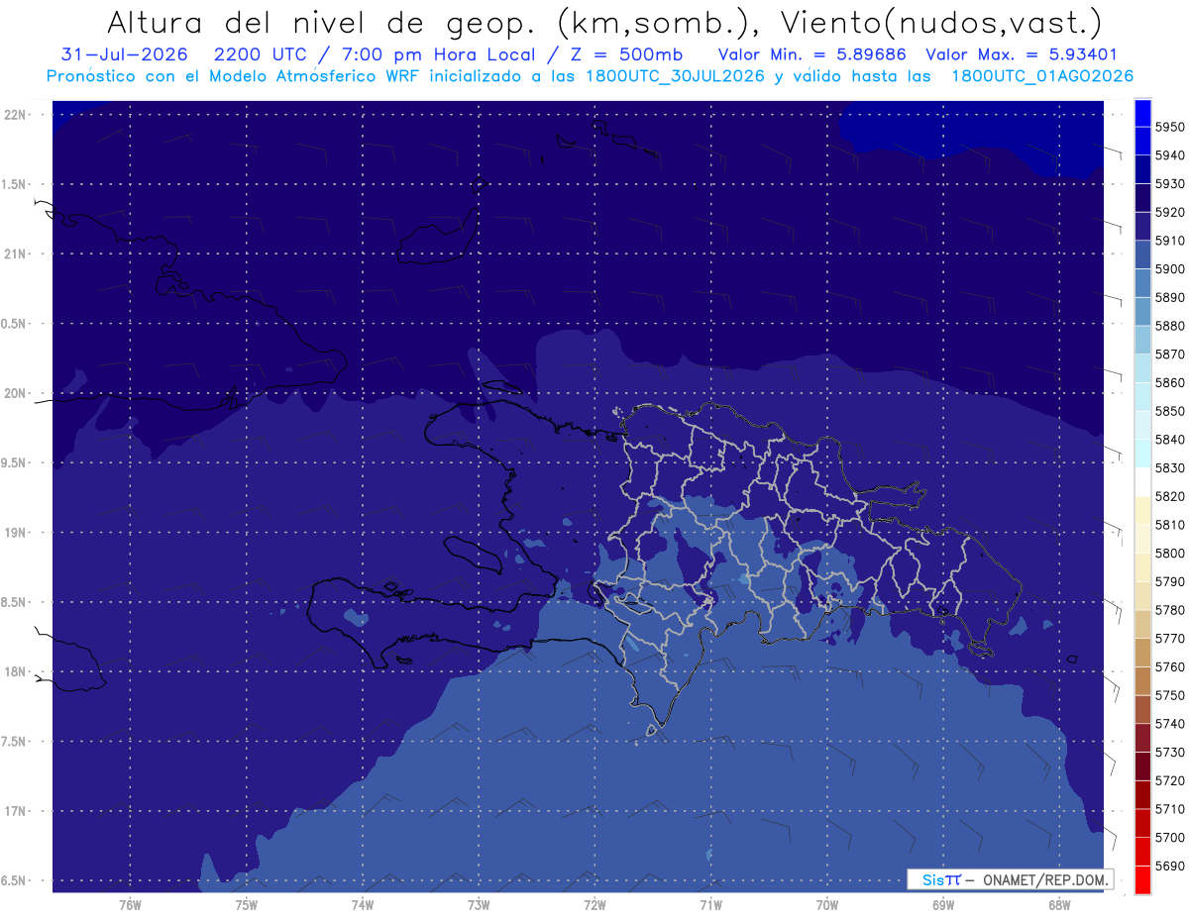
Task: Click the latitude axis label '22N'
Action: pos(15,115)
